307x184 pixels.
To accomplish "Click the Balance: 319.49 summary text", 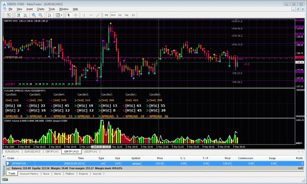I will 21,168.
